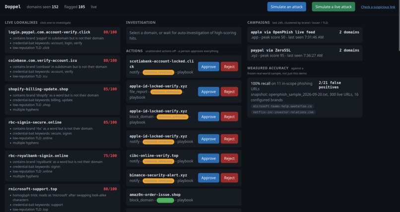Click the green status badge on amaz0n-order-issue.shop
This screenshot has width=400, height=212.
click(x=165, y=200)
